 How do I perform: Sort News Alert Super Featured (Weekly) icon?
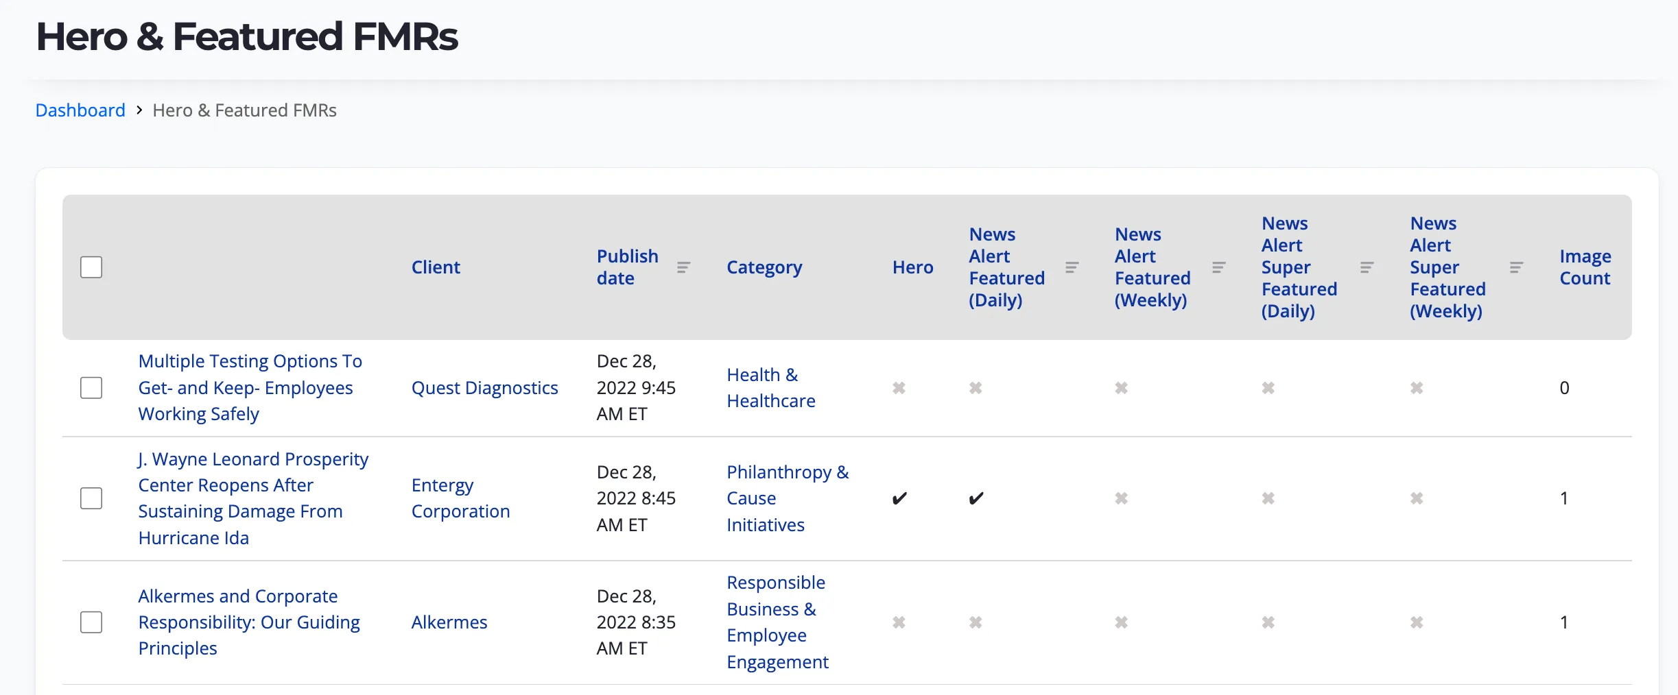(1516, 267)
